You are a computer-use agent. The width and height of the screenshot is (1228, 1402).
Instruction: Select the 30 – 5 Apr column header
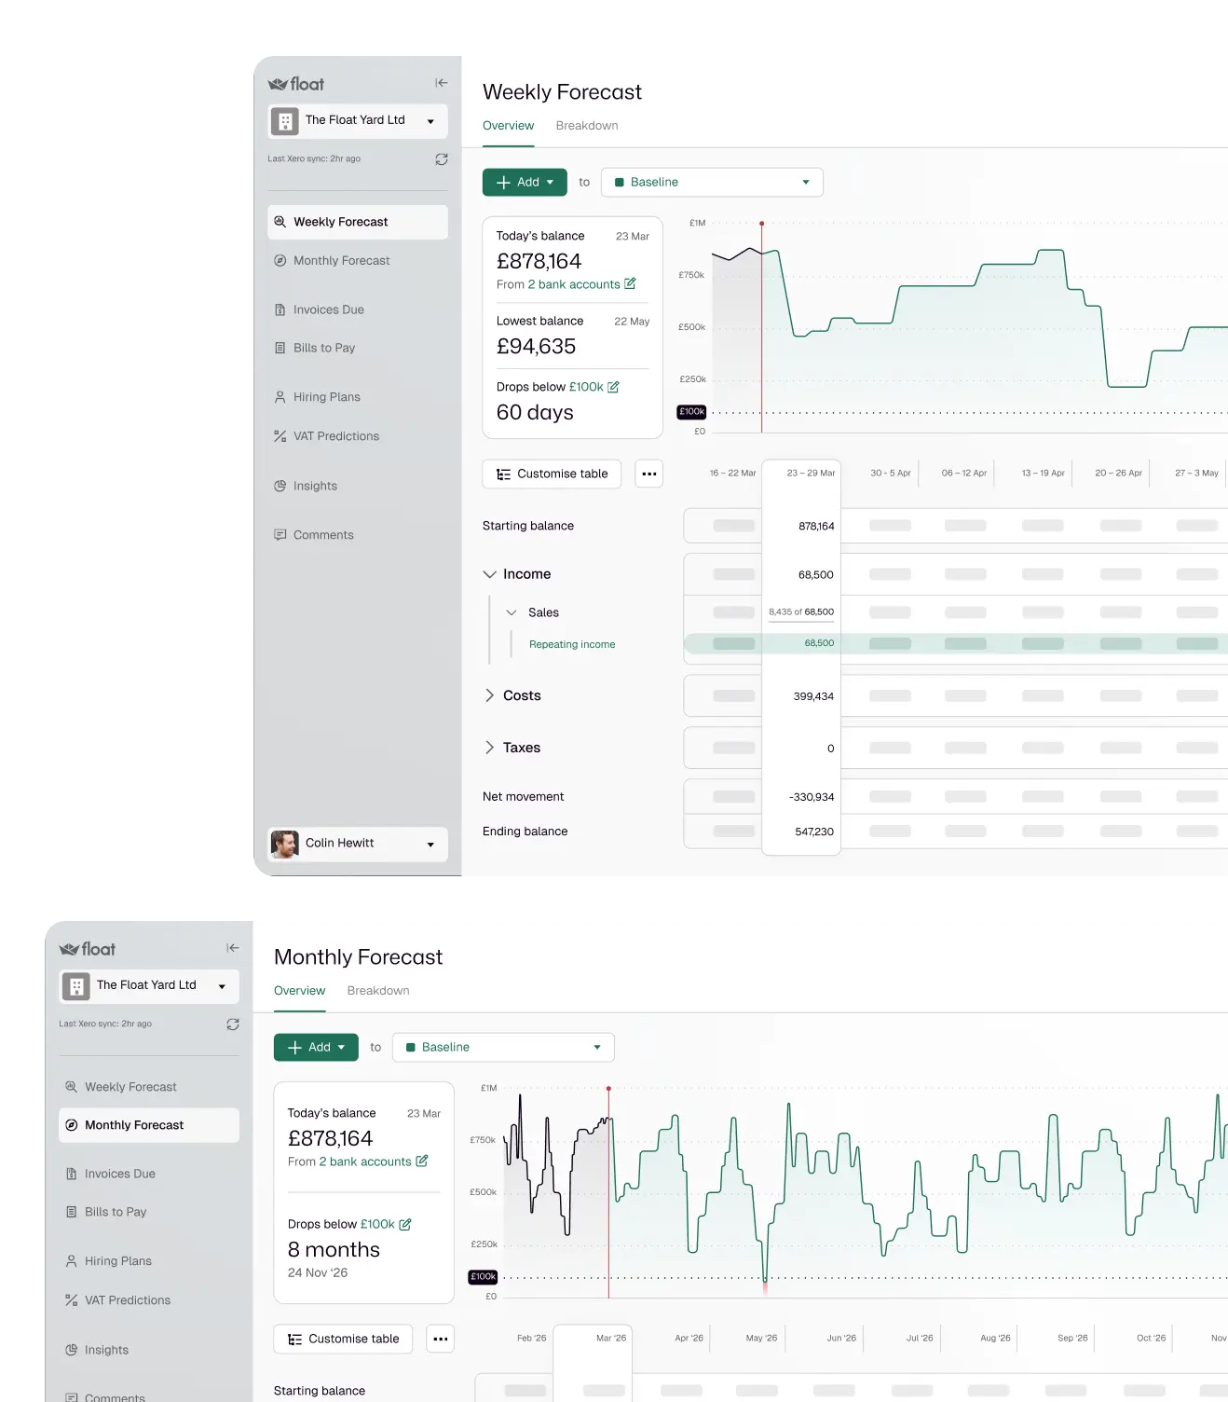(x=890, y=474)
